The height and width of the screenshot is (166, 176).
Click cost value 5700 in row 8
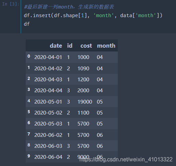(83, 146)
